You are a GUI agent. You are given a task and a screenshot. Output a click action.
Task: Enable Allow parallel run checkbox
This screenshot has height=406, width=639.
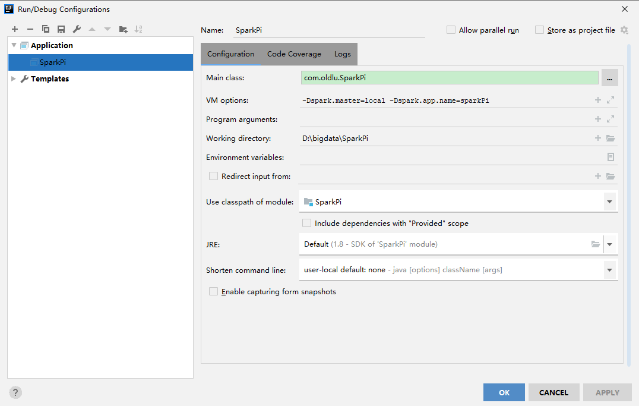click(451, 30)
